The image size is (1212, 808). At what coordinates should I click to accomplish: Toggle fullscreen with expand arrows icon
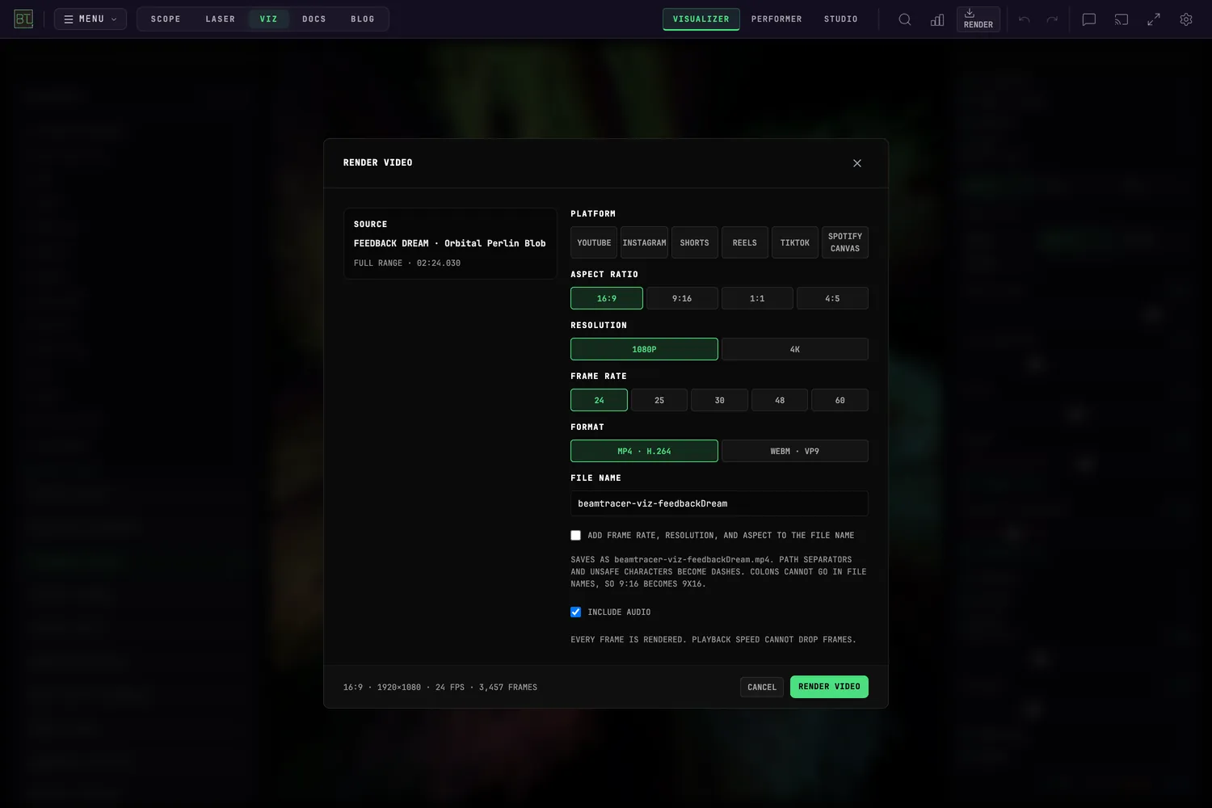1154,19
